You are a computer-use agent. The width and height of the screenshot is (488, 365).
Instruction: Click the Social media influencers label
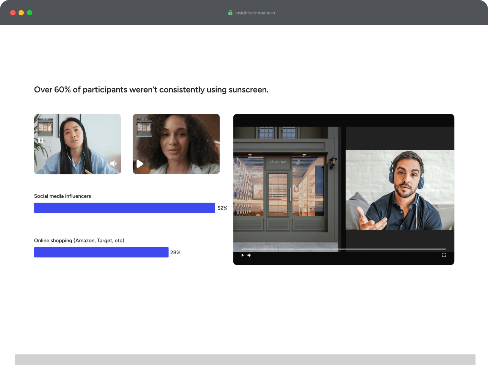[63, 196]
